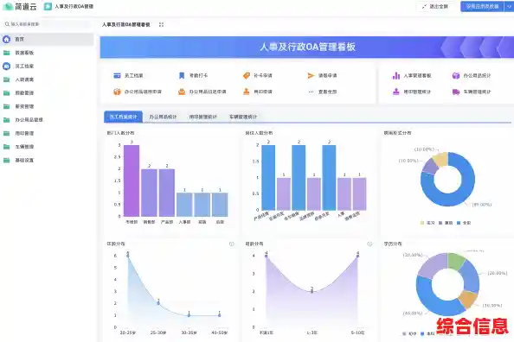This screenshot has height=342, width=514.
Task: Expand the 车辆管理 folder in sidebar
Action: click(7, 147)
